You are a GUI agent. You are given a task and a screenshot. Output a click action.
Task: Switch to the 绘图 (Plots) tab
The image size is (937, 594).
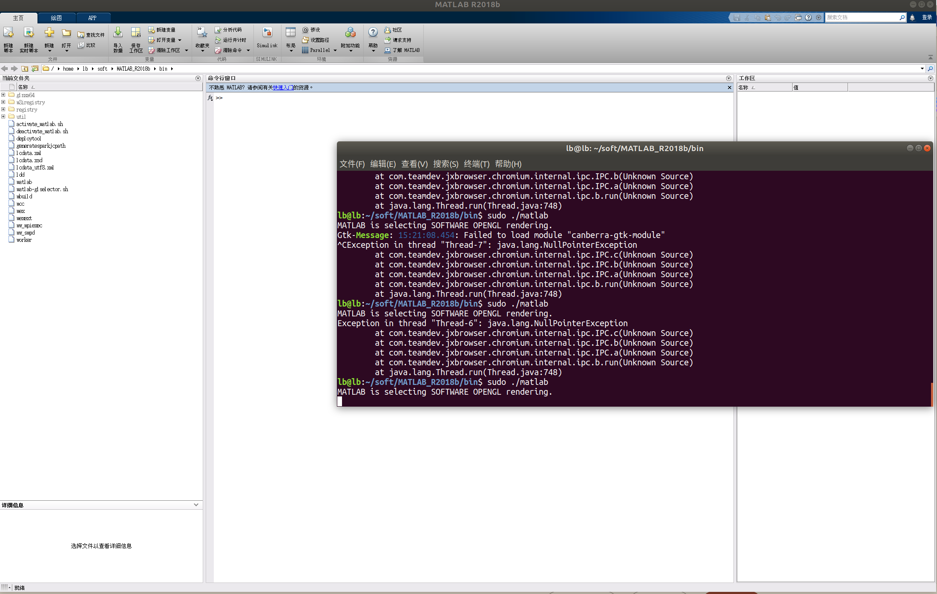(56, 18)
